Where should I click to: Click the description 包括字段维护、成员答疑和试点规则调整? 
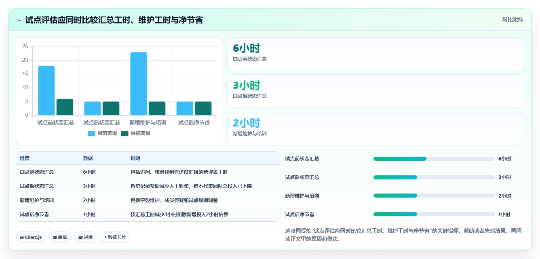[174, 200]
